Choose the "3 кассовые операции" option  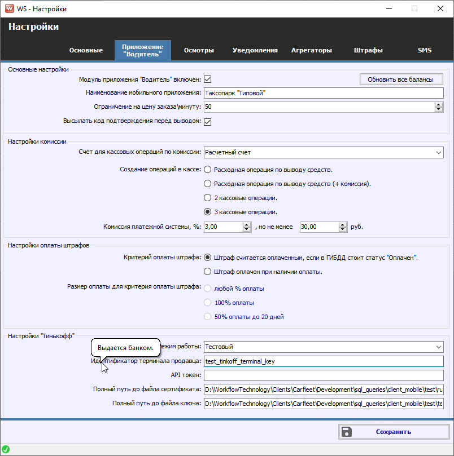pos(207,212)
